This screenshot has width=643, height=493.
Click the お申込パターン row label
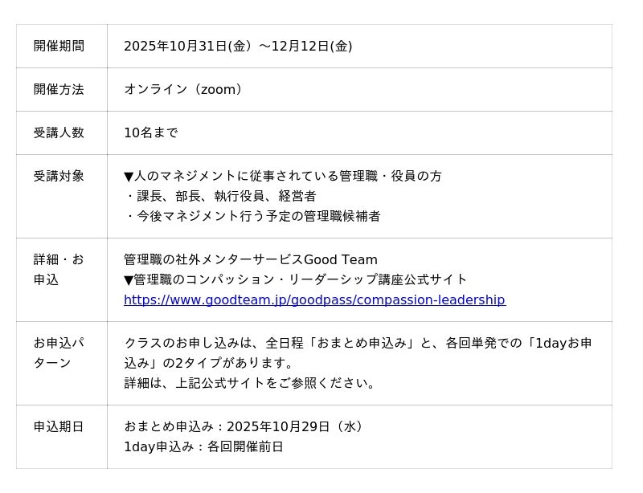coord(59,353)
